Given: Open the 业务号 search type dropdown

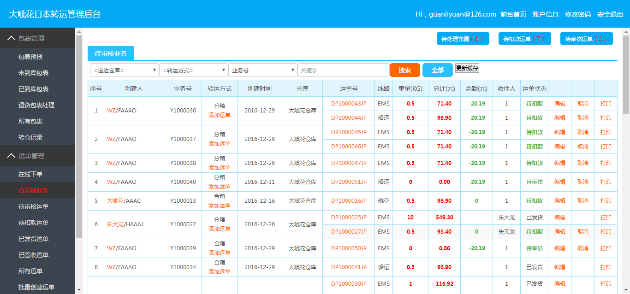Looking at the screenshot, I should point(263,70).
